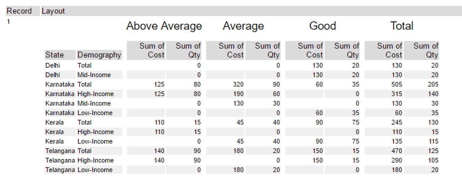Click the Layout column header
The image size is (462, 194).
pos(53,11)
